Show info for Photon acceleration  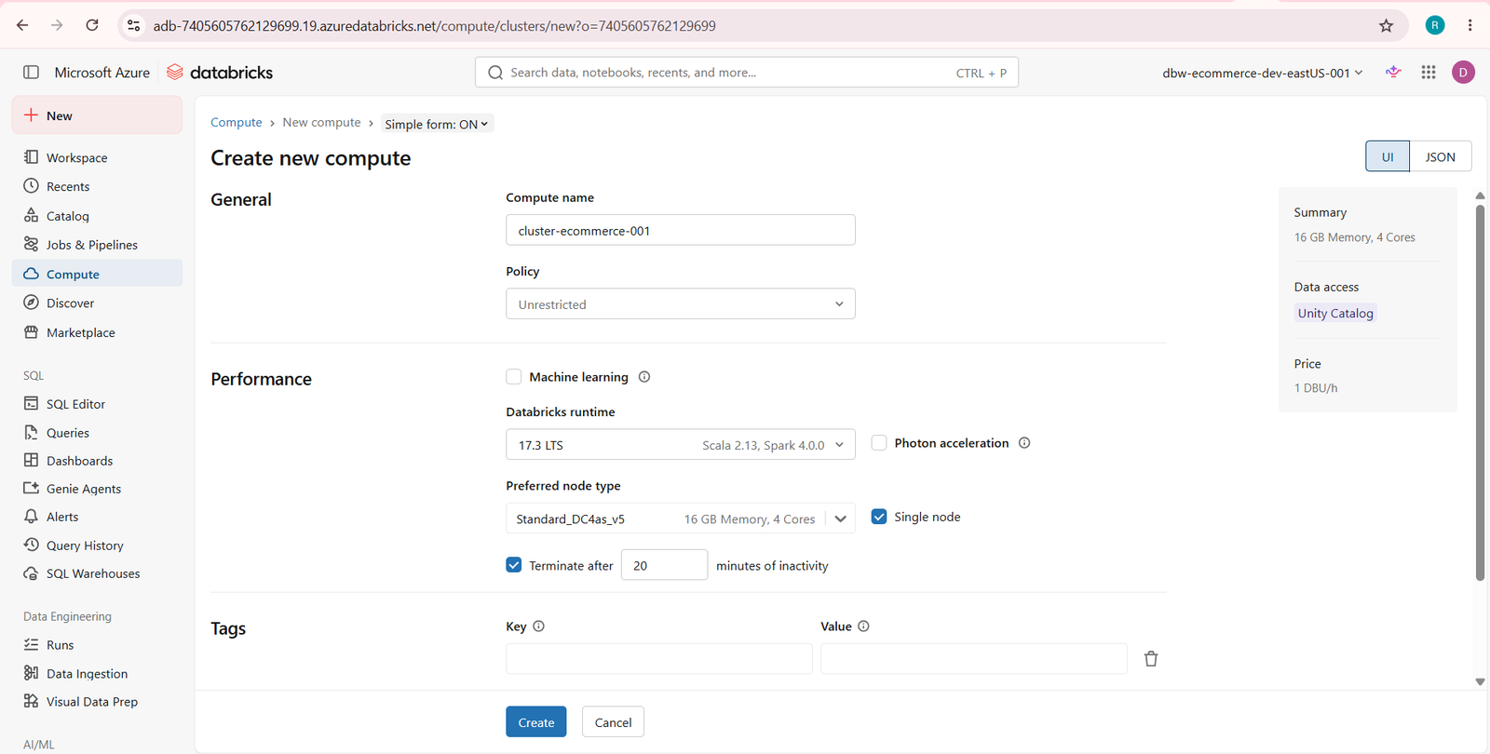click(1024, 443)
